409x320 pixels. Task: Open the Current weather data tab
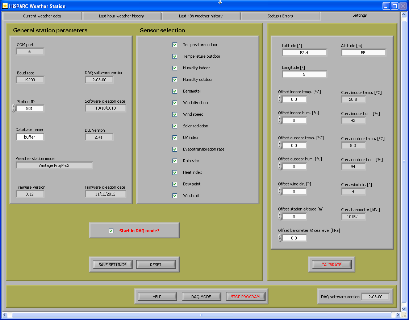[x=42, y=16]
